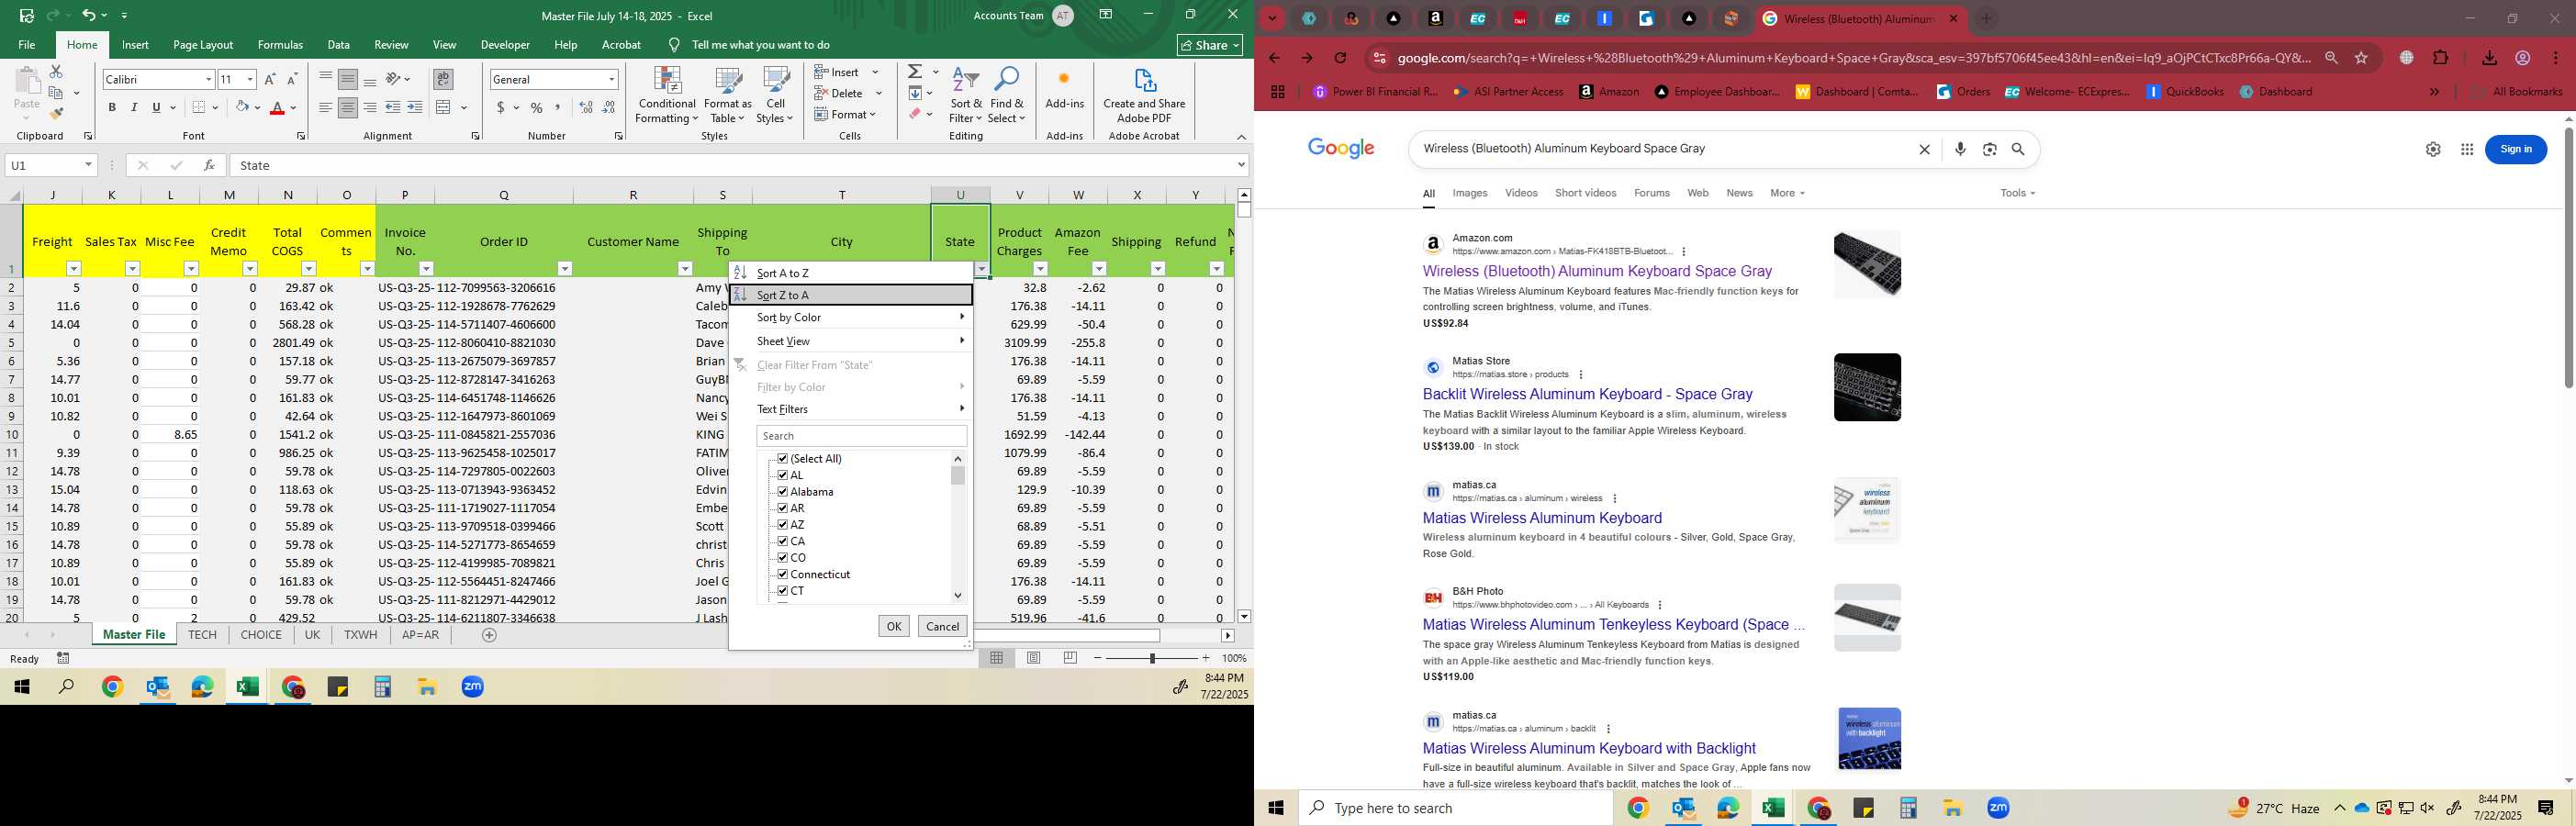Open the General number format dropdown
The width and height of the screenshot is (2576, 826).
click(612, 79)
